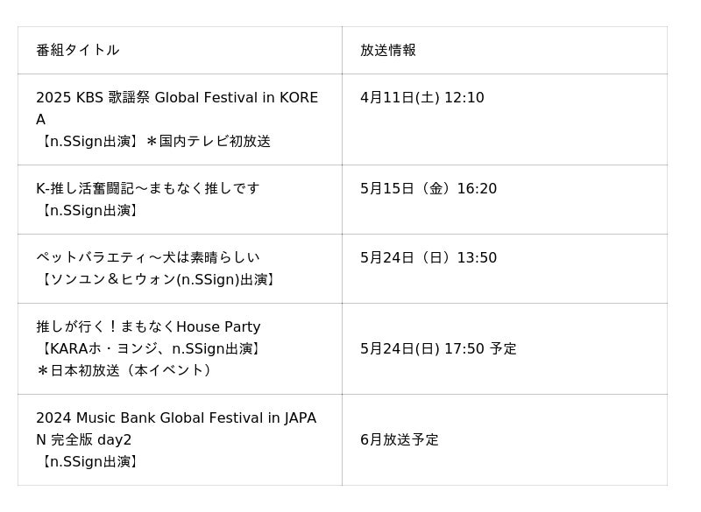This screenshot has height=512, width=701.
Task: Select the ペットバラエティ～犬は素晴らしい title
Action: pyautogui.click(x=147, y=257)
